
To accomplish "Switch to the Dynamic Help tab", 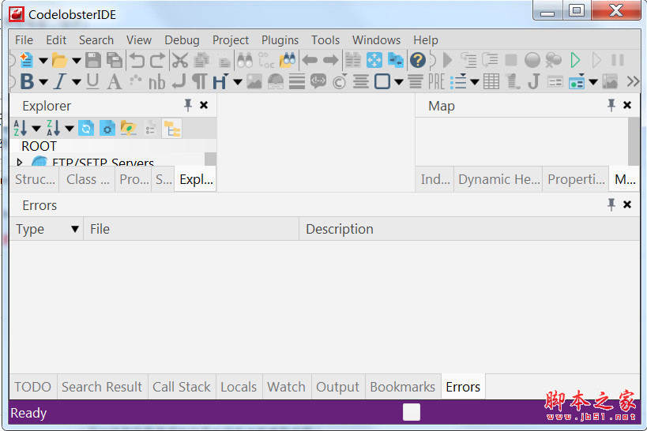I will 498,179.
